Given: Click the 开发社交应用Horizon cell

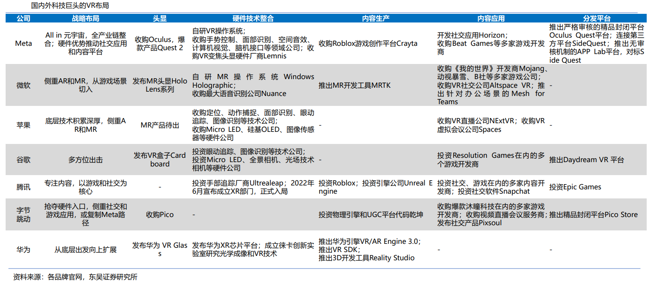Looking at the screenshot, I should 491,43.
